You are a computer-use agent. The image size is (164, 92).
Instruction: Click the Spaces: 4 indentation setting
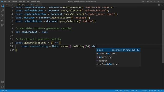(x=127, y=91)
